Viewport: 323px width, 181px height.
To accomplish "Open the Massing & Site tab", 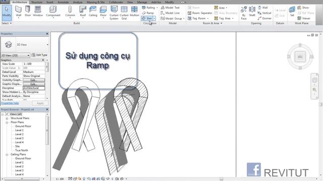I will (x=95, y=2).
